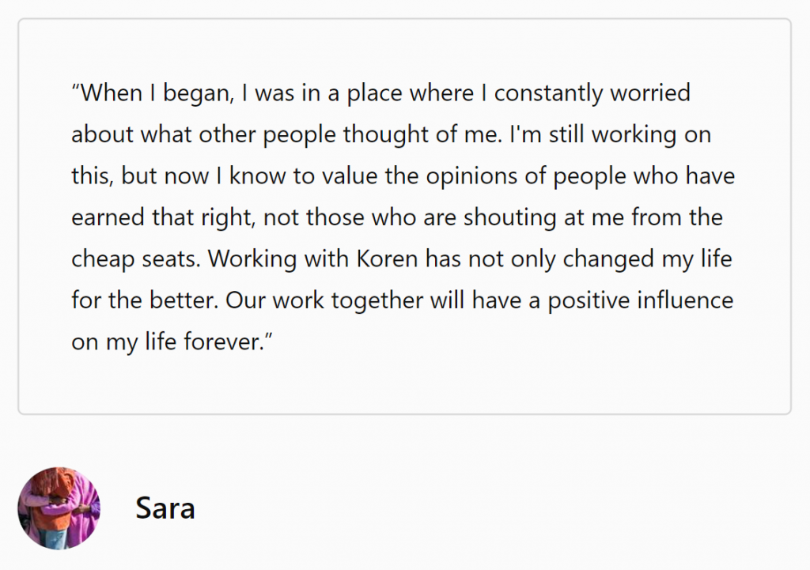The height and width of the screenshot is (570, 810).
Task: Click the words earned that right
Action: point(163,218)
